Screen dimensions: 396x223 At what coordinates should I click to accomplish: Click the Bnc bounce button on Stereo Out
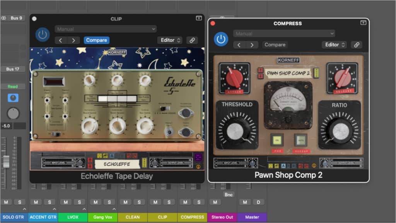pyautogui.click(x=229, y=194)
